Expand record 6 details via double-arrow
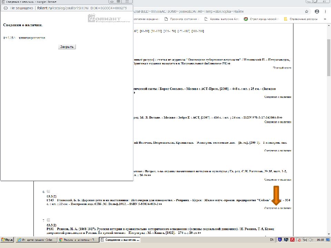331x248 pixels. point(160,204)
